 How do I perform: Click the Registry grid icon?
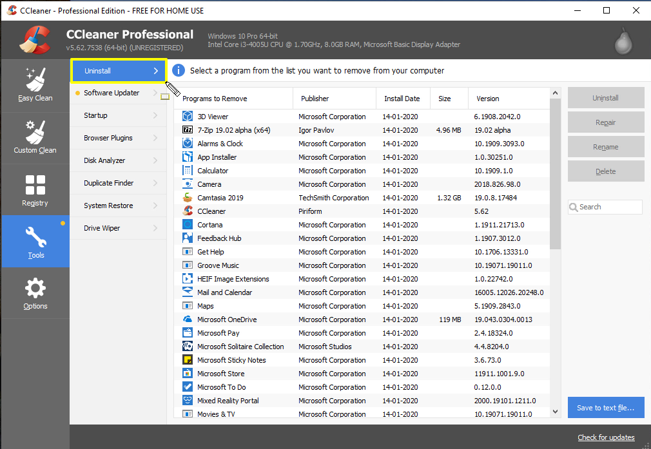[x=35, y=186]
